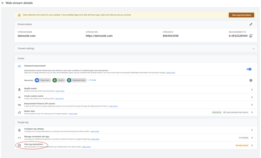Screen dimensions: 261x158
Task: Expand the Consent settings section
Action: click(254, 49)
